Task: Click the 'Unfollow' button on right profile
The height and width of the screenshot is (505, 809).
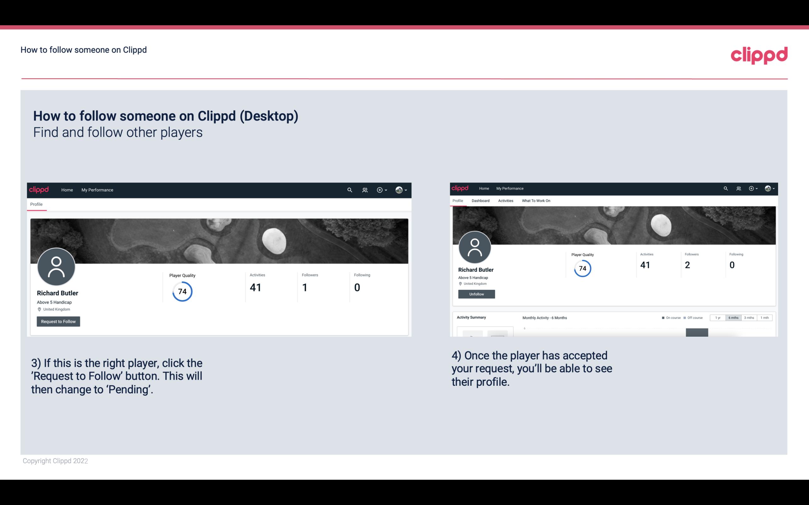Action: [476, 294]
